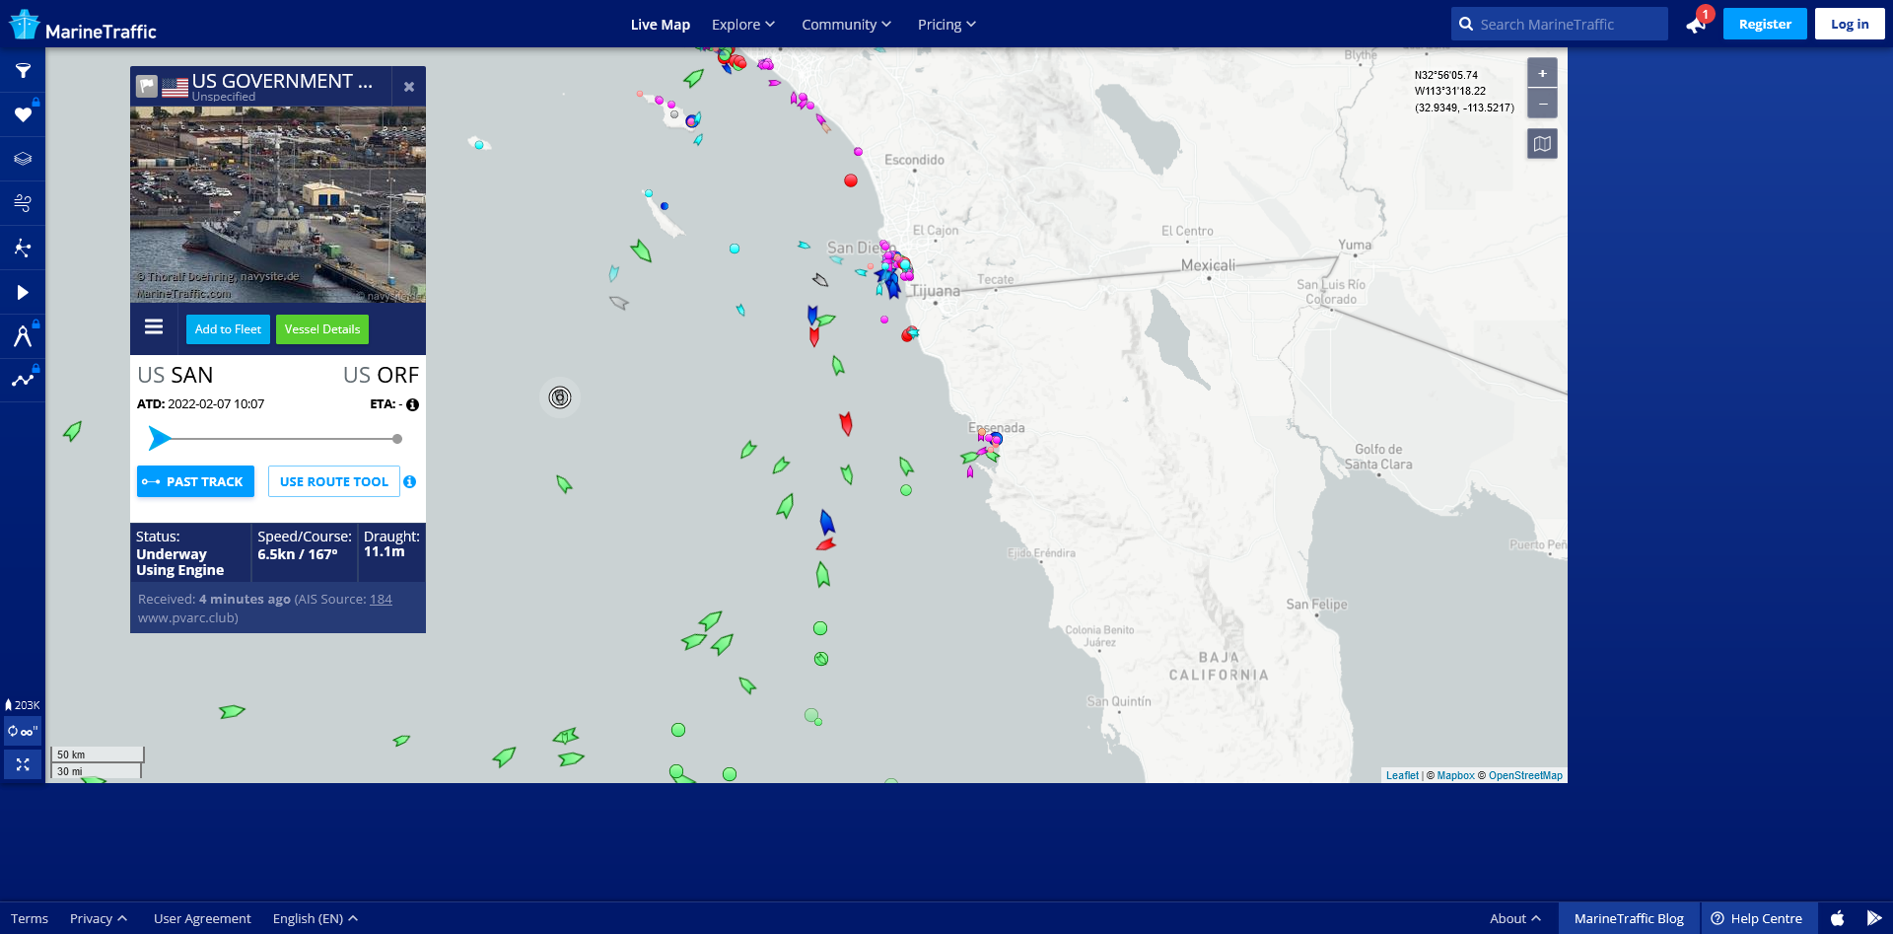Click USE ROUTE TOOL button
The height and width of the screenshot is (934, 1893).
[x=334, y=481]
